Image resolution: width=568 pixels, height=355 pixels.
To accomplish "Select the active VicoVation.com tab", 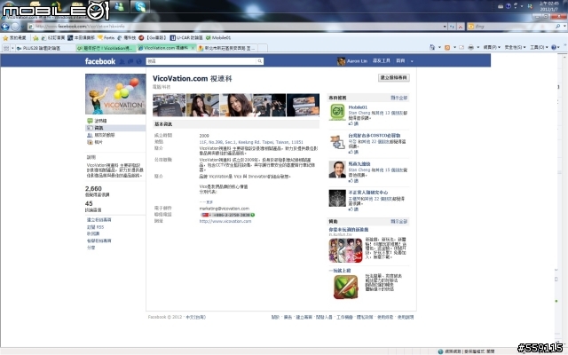I will coord(166,47).
